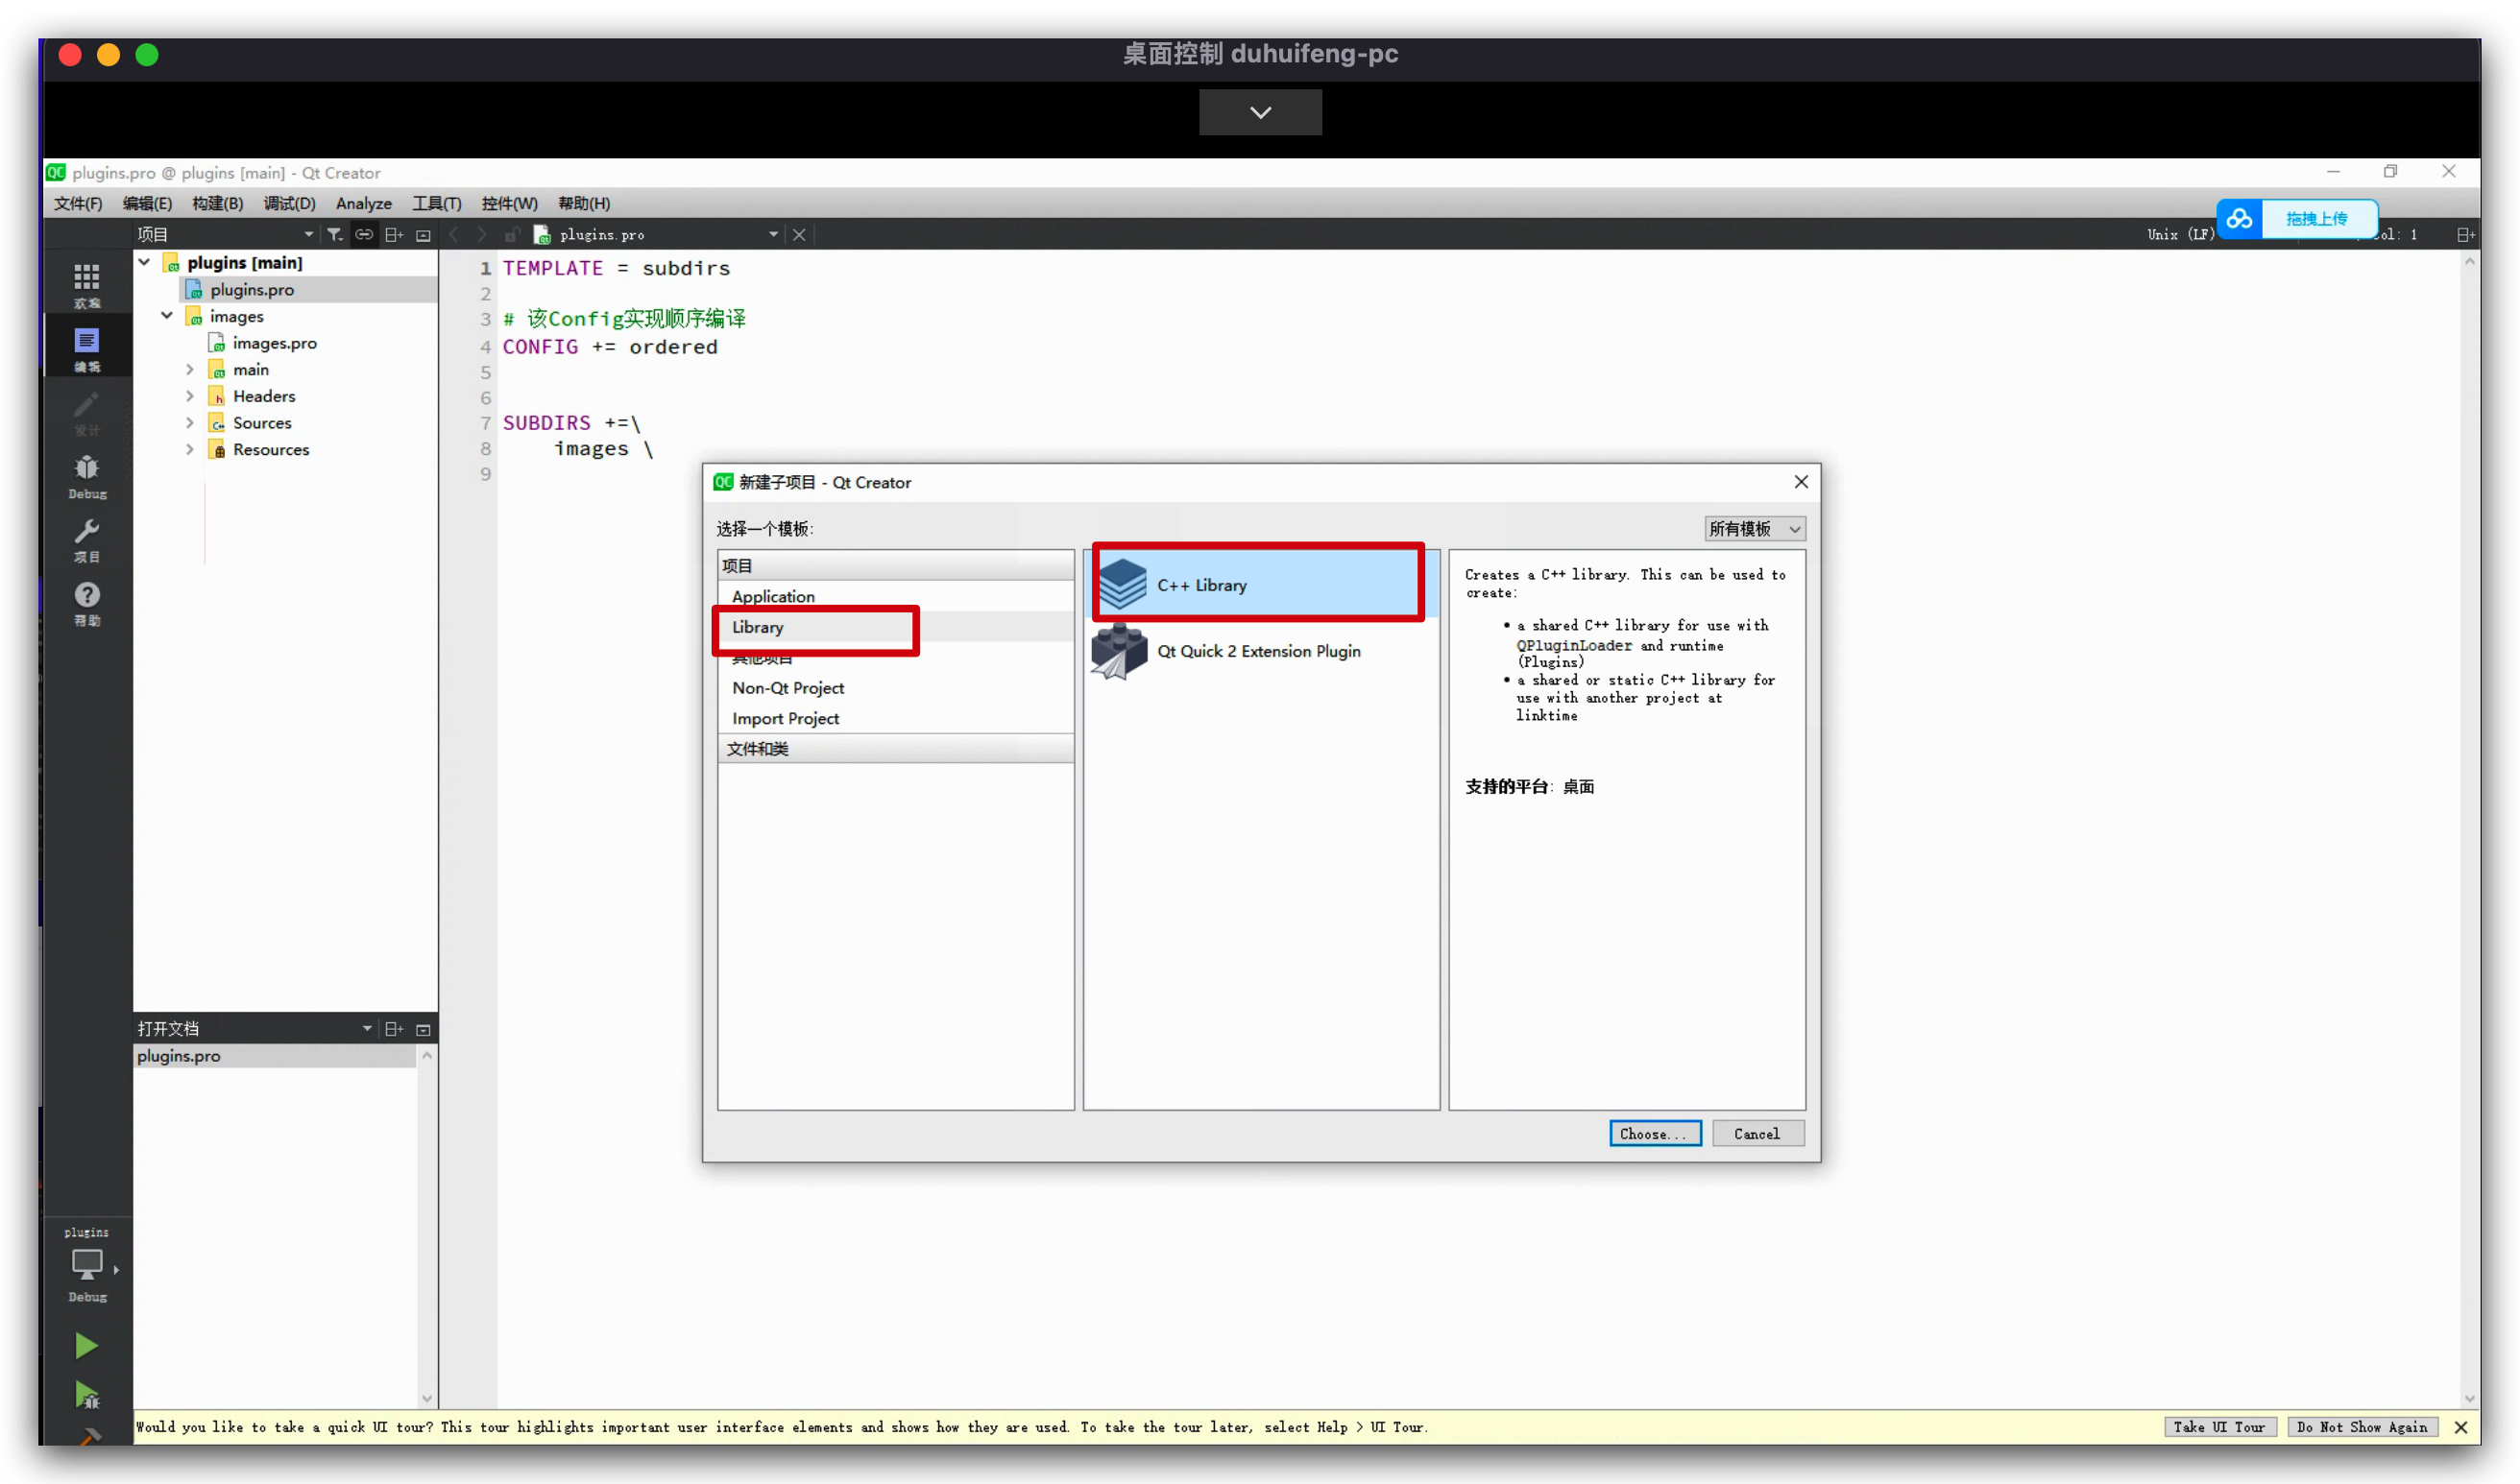Open the Design mode pencil icon
This screenshot has height=1484, width=2520.
tap(87, 412)
